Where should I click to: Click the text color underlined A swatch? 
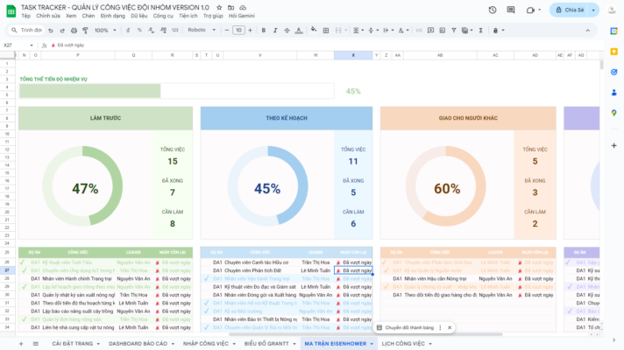[x=300, y=30]
